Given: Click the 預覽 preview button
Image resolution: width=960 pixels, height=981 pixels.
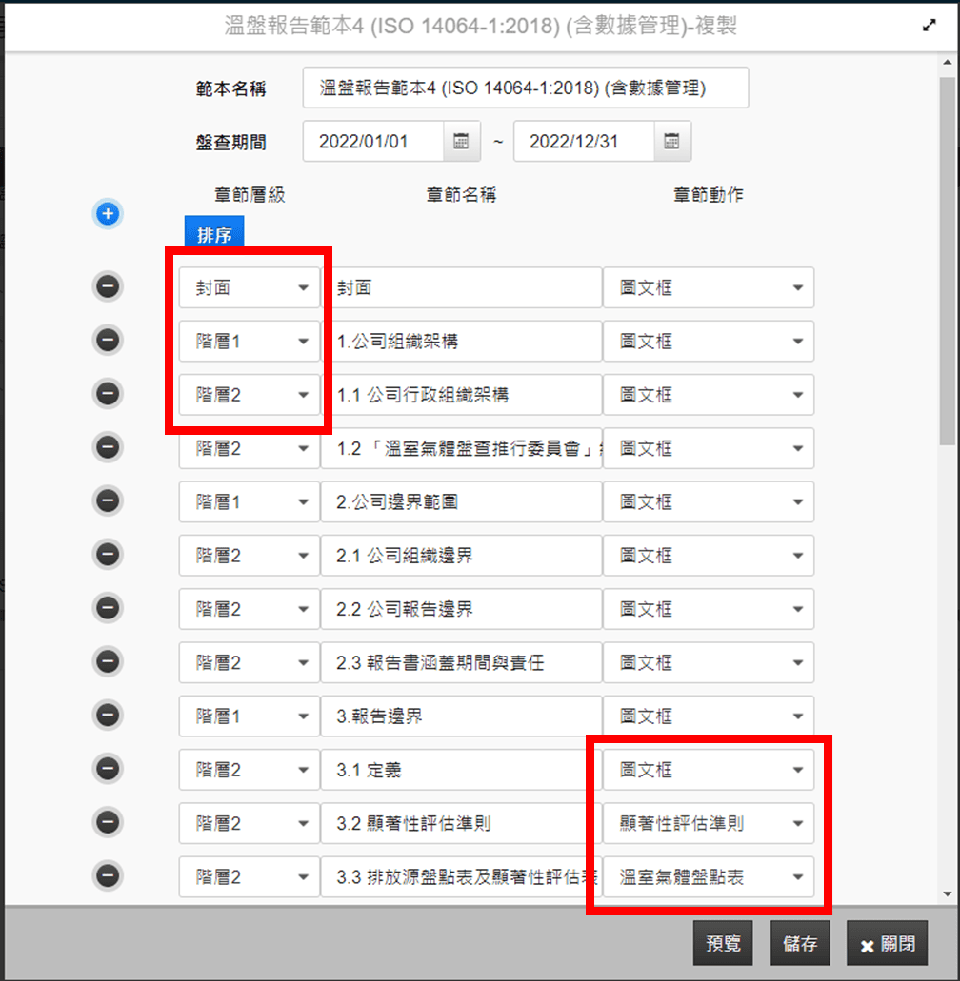Looking at the screenshot, I should point(723,944).
